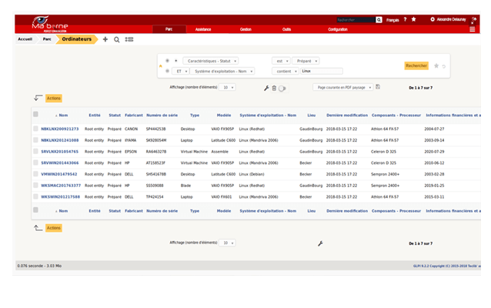Open the Configuration menu

click(338, 29)
